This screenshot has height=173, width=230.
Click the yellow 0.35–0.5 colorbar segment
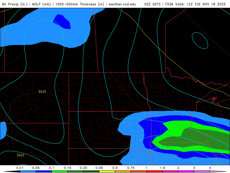tap(107, 172)
